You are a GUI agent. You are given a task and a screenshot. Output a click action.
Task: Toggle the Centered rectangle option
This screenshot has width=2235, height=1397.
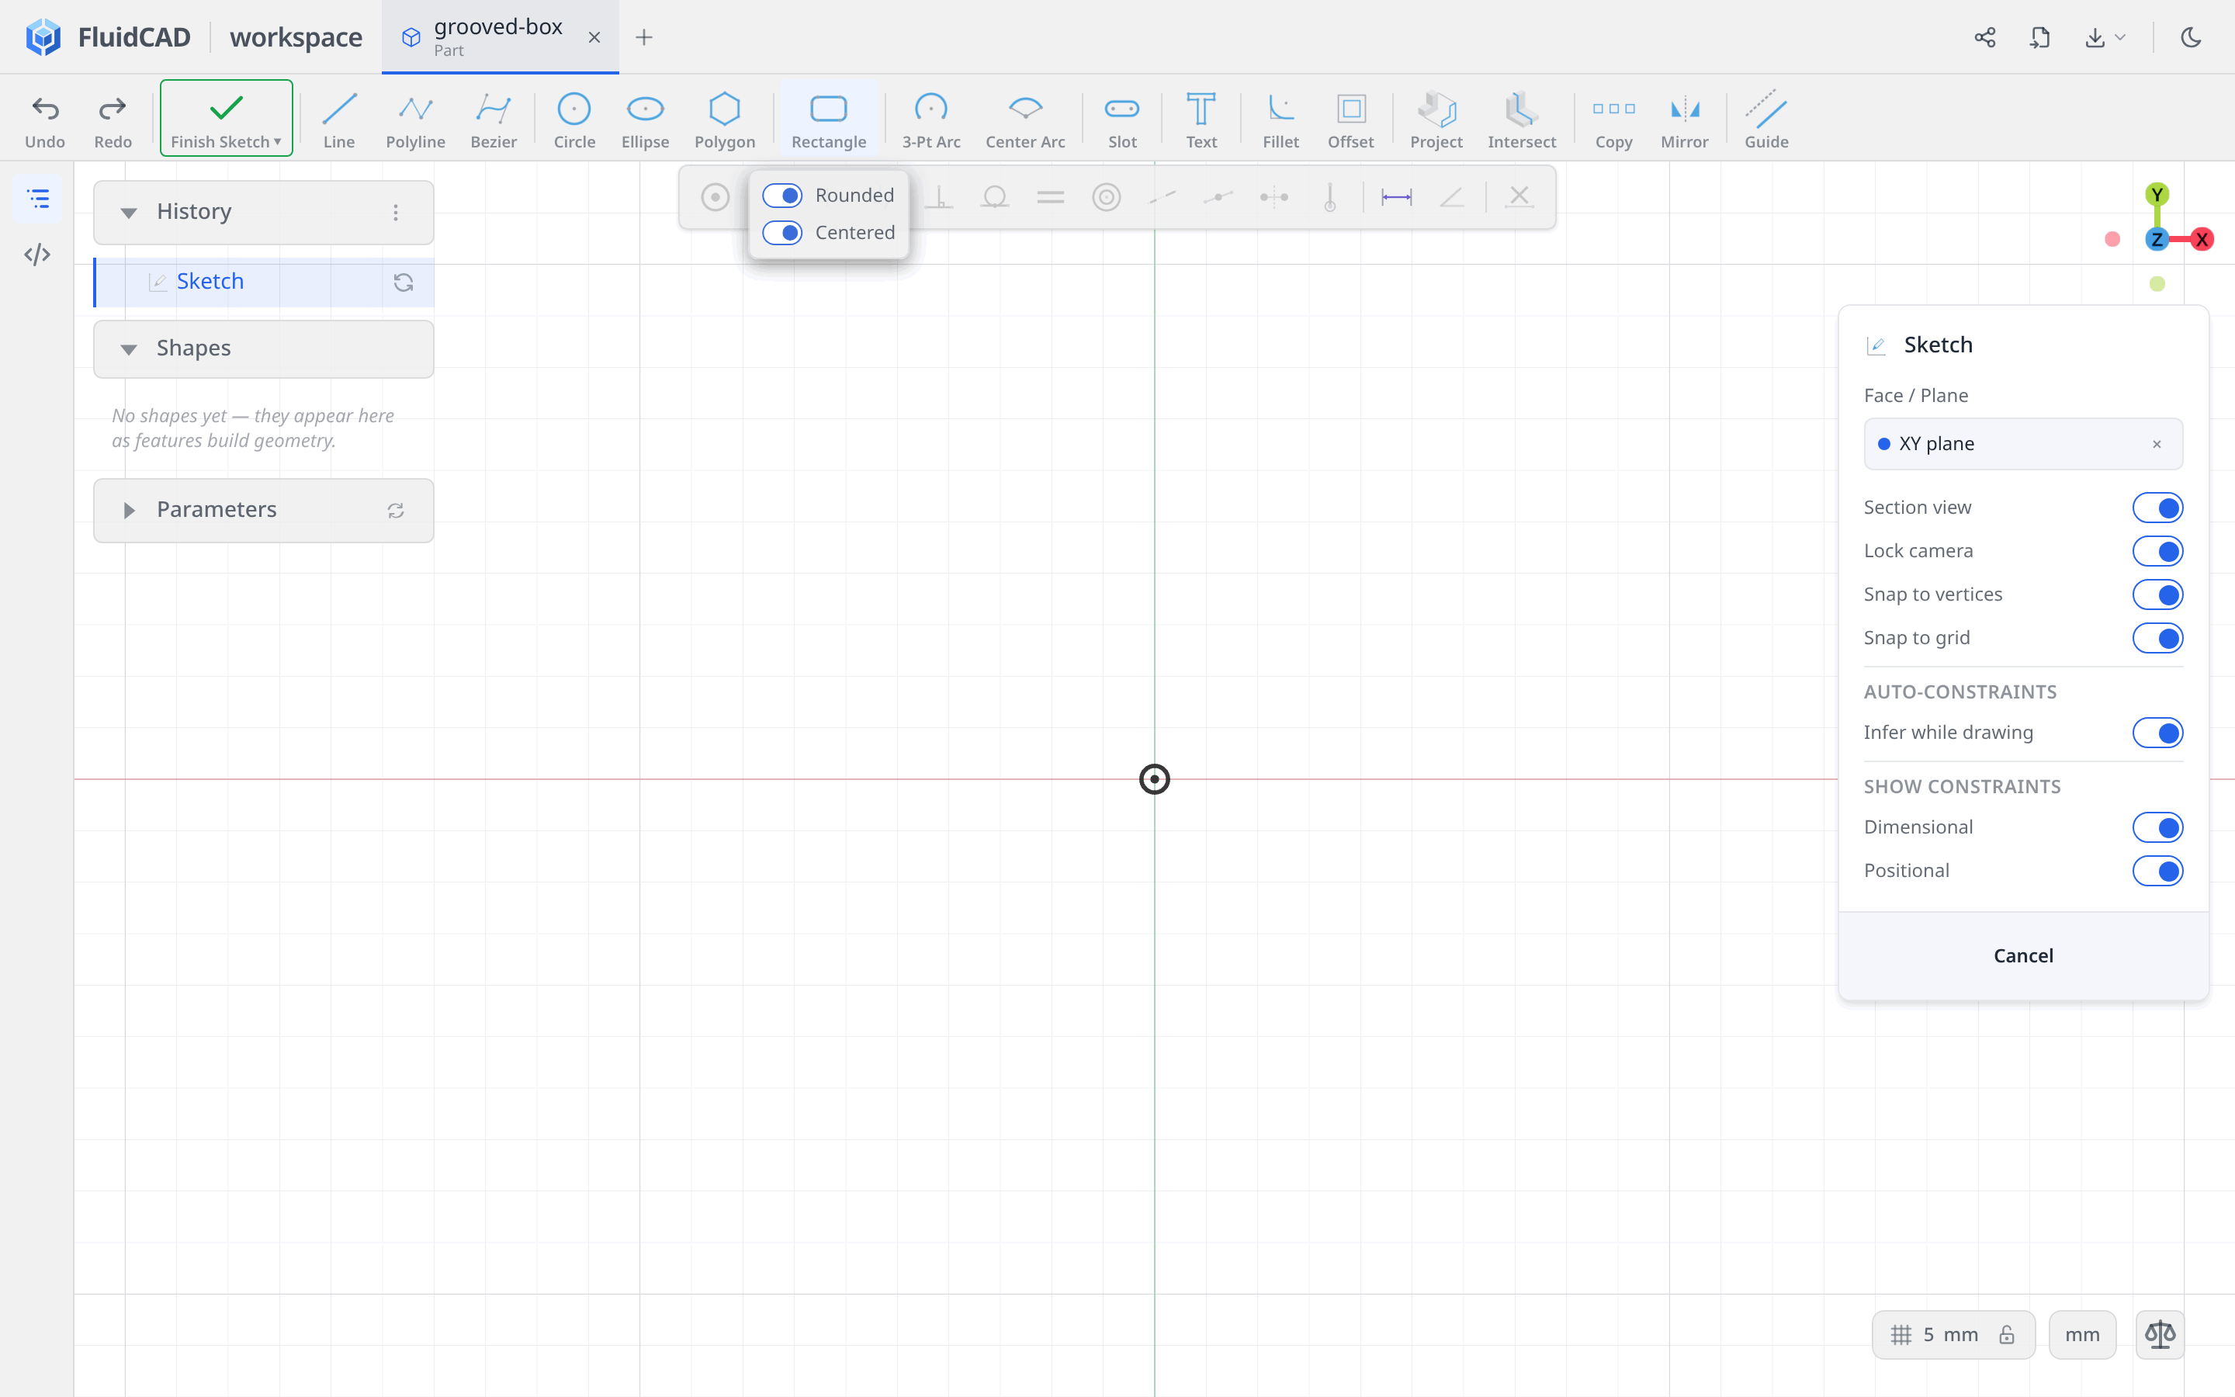point(782,233)
